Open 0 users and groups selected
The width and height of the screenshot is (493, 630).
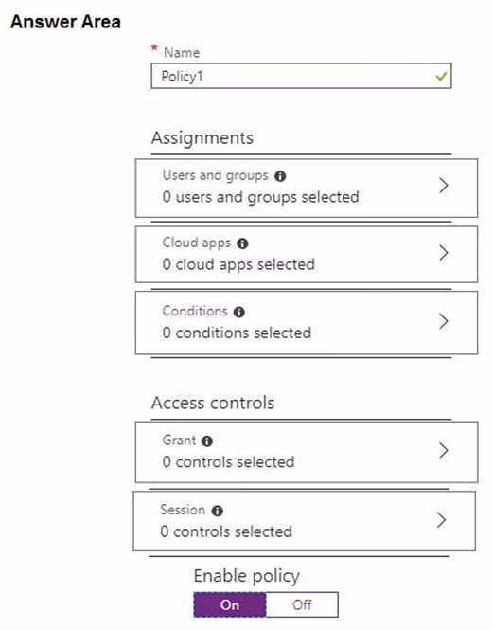[x=307, y=188]
